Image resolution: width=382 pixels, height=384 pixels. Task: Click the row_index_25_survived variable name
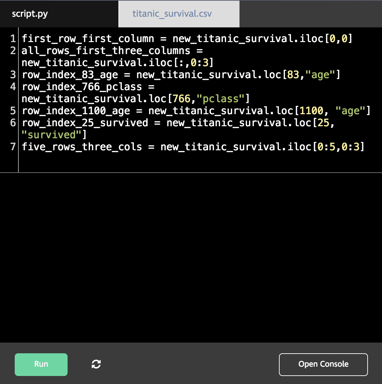coord(85,123)
